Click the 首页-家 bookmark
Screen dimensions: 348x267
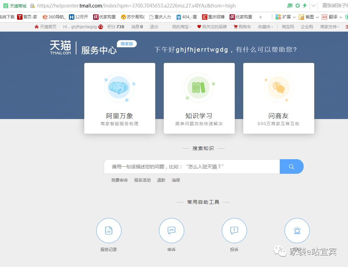(27, 17)
